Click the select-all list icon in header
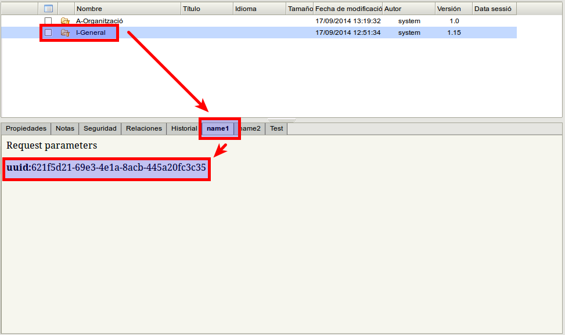 coord(48,9)
